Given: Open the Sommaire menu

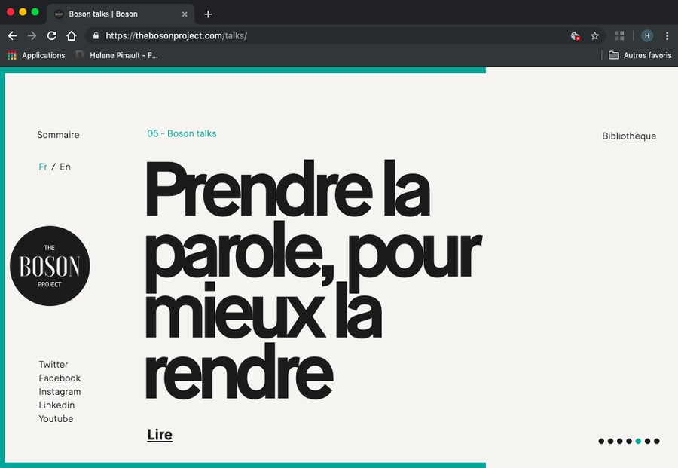Looking at the screenshot, I should tap(58, 135).
